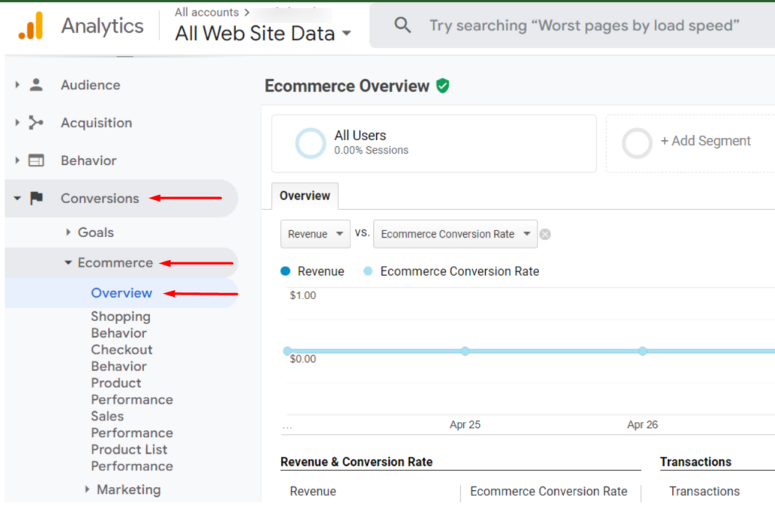Click the Revenue legend color dot

[x=285, y=271]
